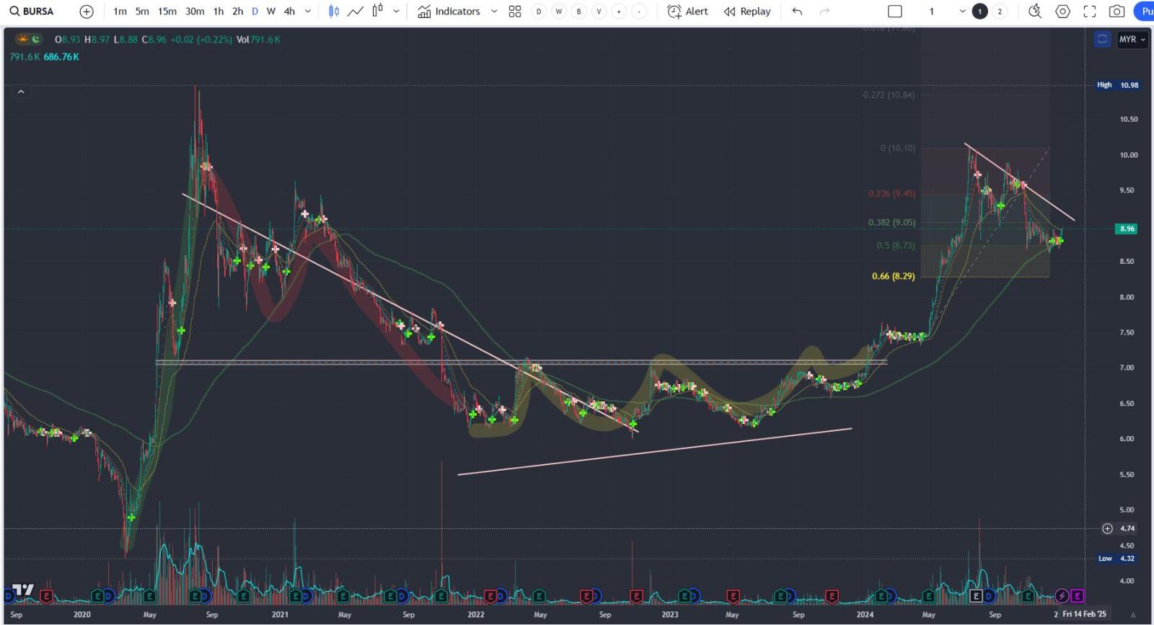The width and height of the screenshot is (1154, 625).
Task: Collapse the indicator legend with the chevron
Action: click(x=21, y=92)
